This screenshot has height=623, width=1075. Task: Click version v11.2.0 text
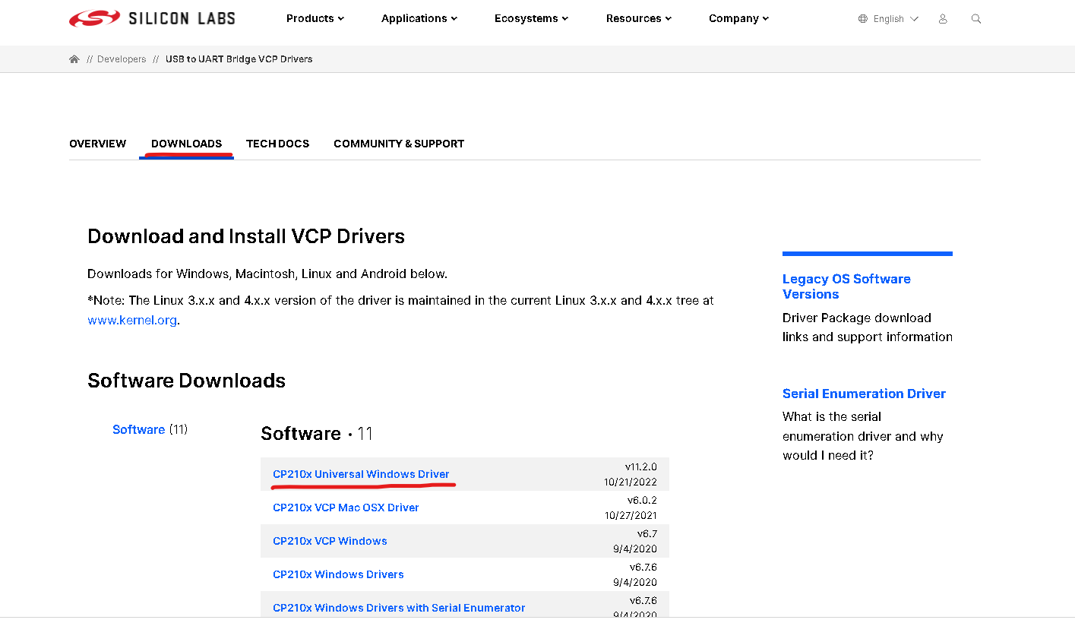pyautogui.click(x=640, y=466)
